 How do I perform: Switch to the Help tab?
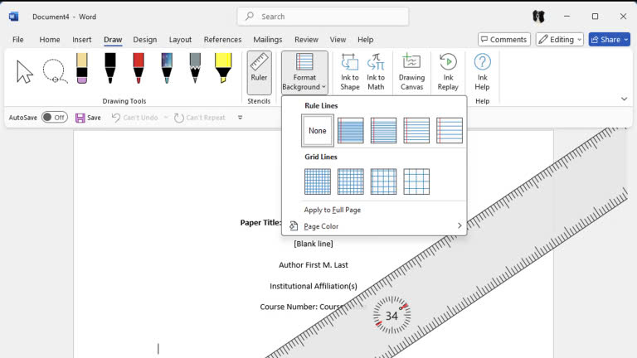pos(365,40)
